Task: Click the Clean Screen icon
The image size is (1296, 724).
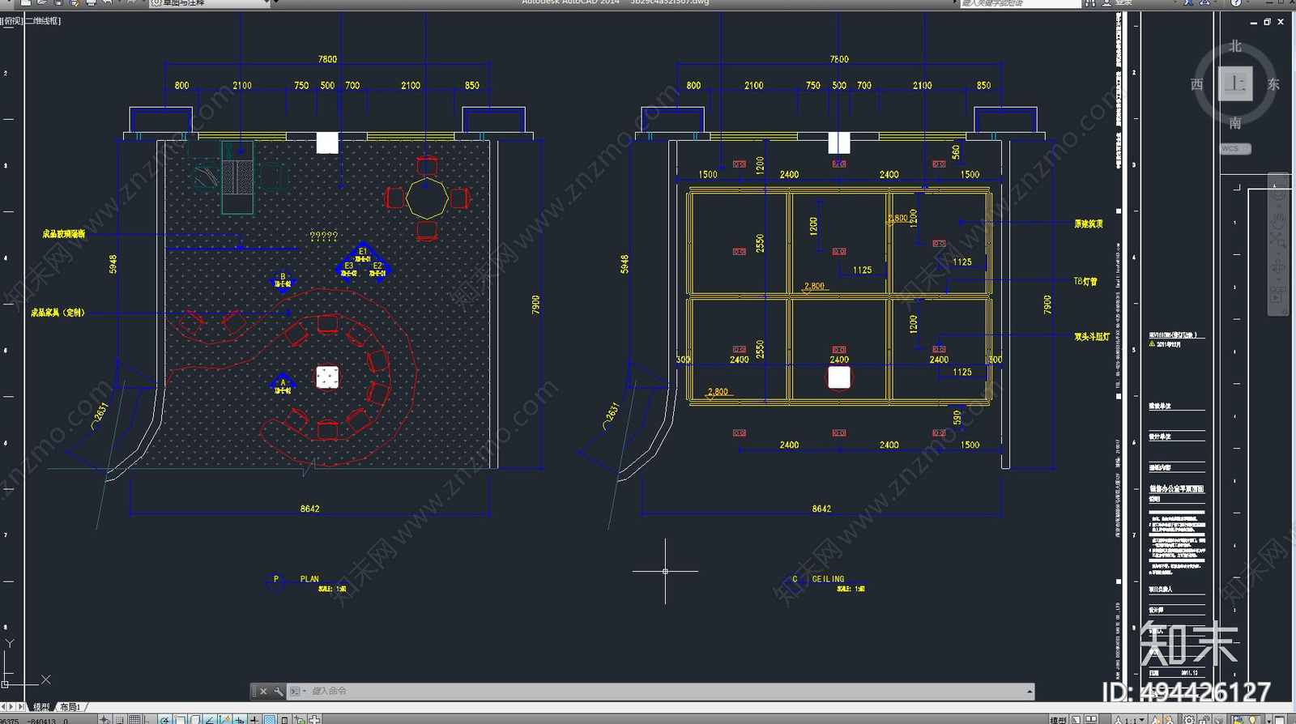Action: click(x=1280, y=719)
